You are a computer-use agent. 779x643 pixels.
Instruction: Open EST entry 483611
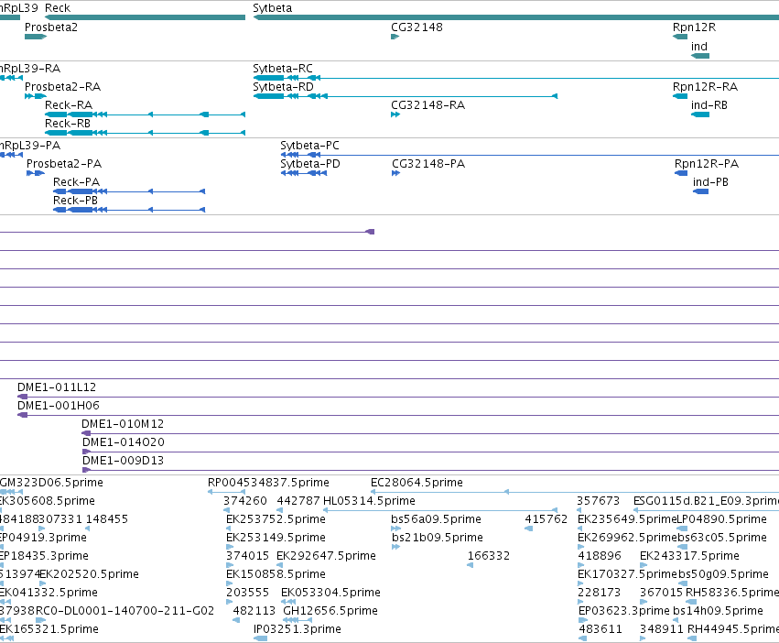(x=600, y=629)
